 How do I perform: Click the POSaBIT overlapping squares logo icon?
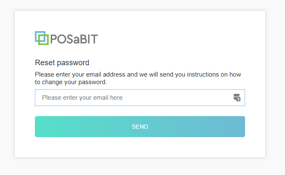tap(42, 38)
